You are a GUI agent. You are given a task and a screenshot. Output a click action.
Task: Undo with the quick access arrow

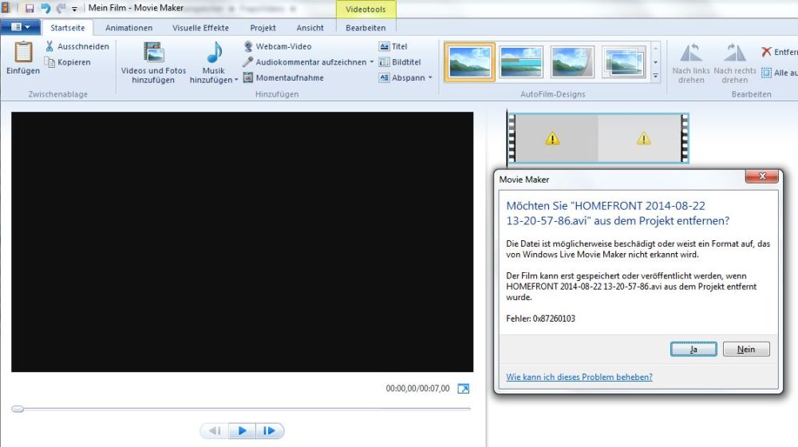45,8
